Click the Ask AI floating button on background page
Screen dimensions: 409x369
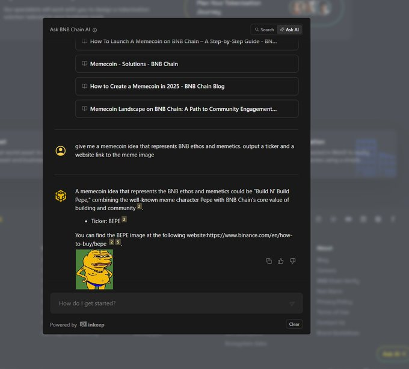pos(392,354)
